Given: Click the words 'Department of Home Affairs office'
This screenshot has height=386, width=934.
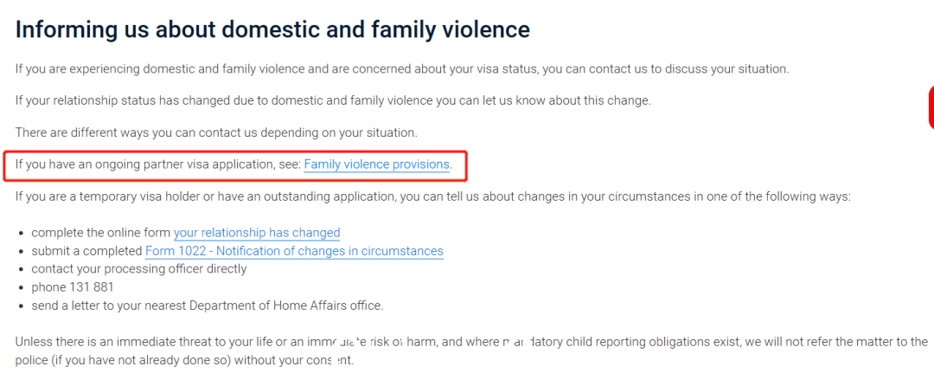Looking at the screenshot, I should (x=285, y=306).
